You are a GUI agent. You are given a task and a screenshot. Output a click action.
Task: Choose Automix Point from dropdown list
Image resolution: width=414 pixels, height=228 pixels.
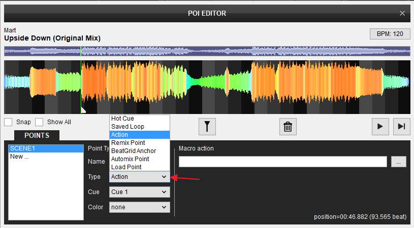131,159
